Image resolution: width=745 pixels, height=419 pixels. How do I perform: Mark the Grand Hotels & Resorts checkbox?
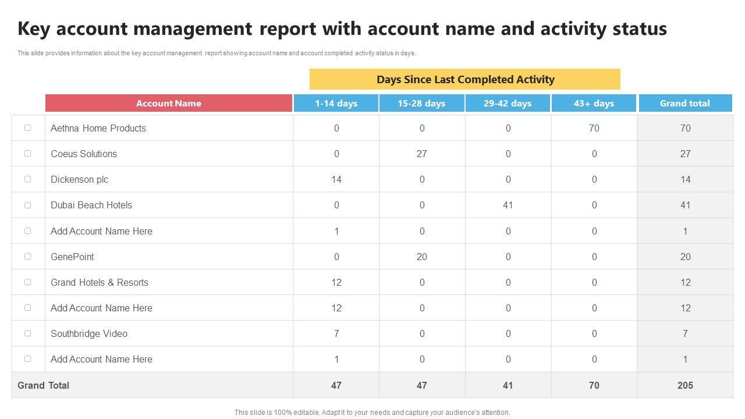pos(27,282)
